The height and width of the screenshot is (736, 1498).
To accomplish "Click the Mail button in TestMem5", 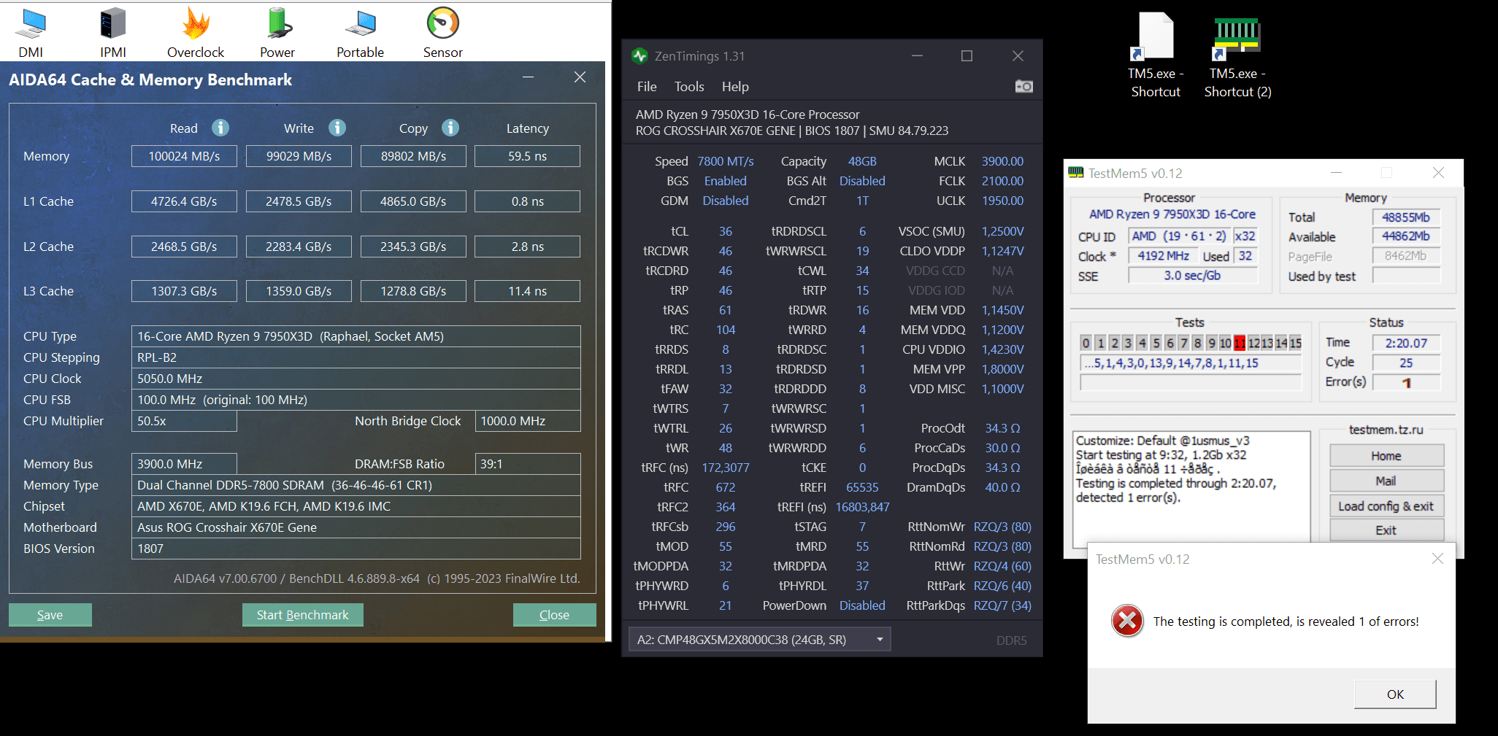I will click(x=1386, y=481).
